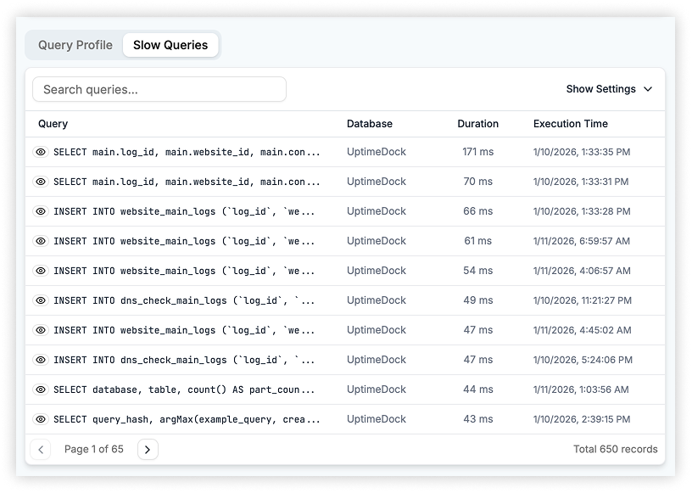The height and width of the screenshot is (493, 692).
Task: Go to next page of results
Action: tap(148, 450)
